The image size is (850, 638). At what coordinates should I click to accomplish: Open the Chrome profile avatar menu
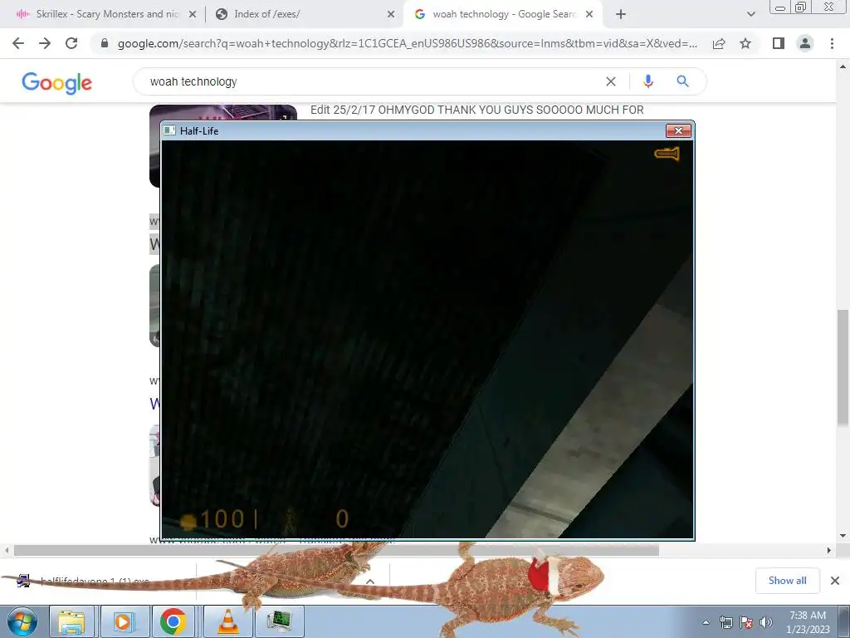coord(805,43)
